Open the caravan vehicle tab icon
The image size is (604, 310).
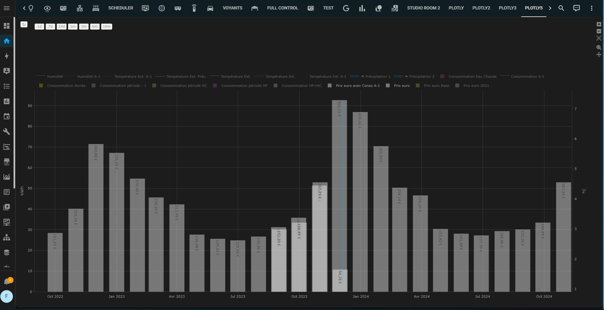coord(178,8)
